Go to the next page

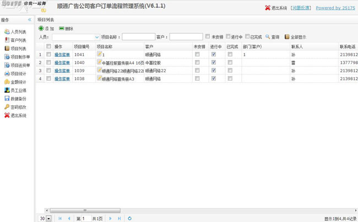[x=110, y=218]
